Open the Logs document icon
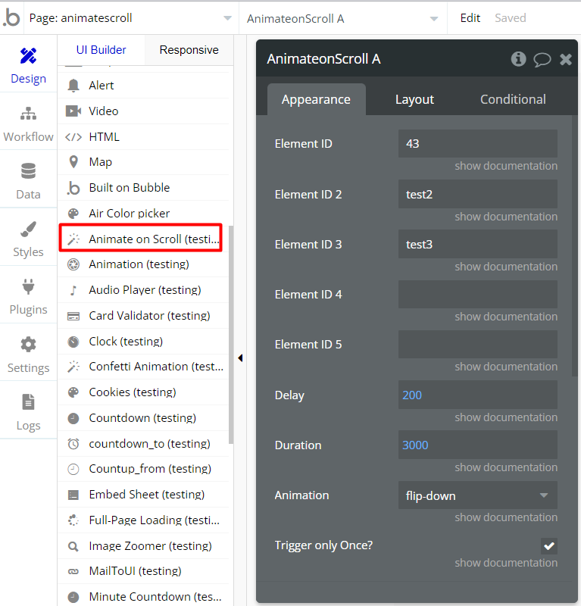Image resolution: width=581 pixels, height=606 pixels. click(28, 402)
